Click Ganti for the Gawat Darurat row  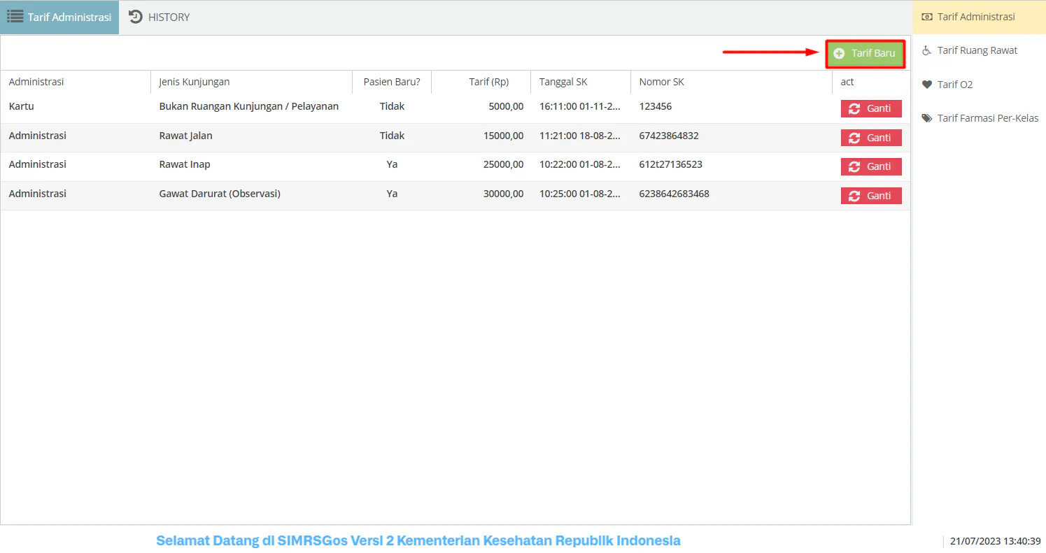pos(871,196)
